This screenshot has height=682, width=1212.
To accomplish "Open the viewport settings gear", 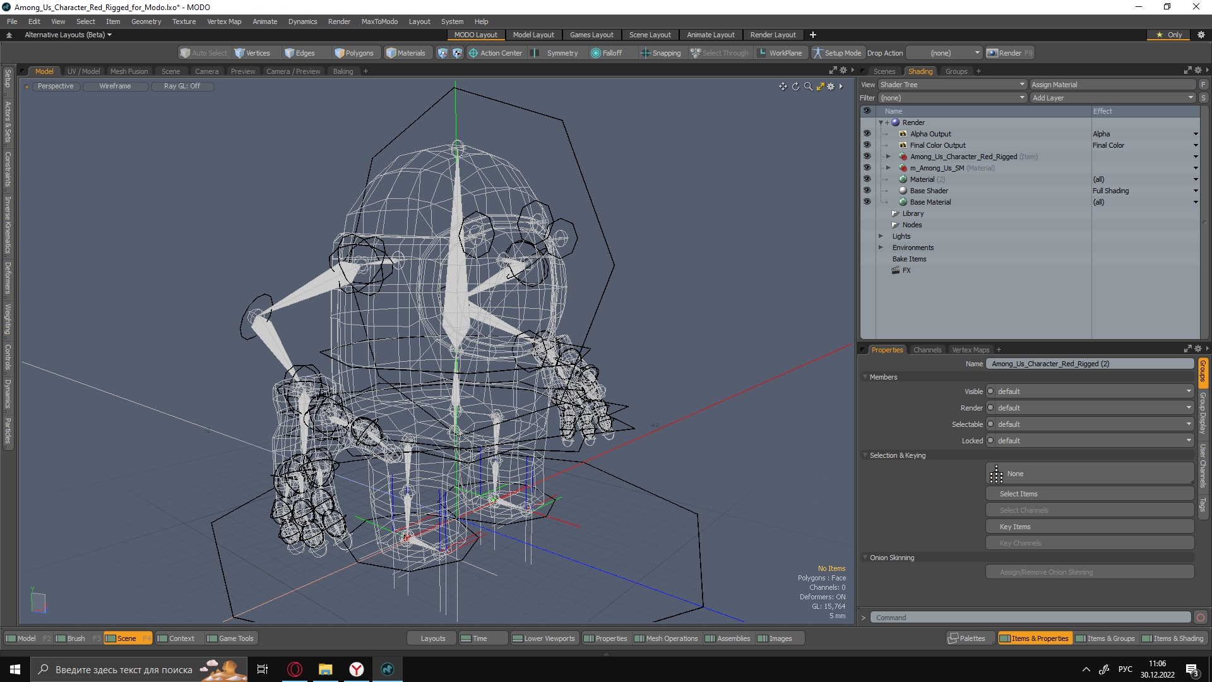I will (831, 87).
